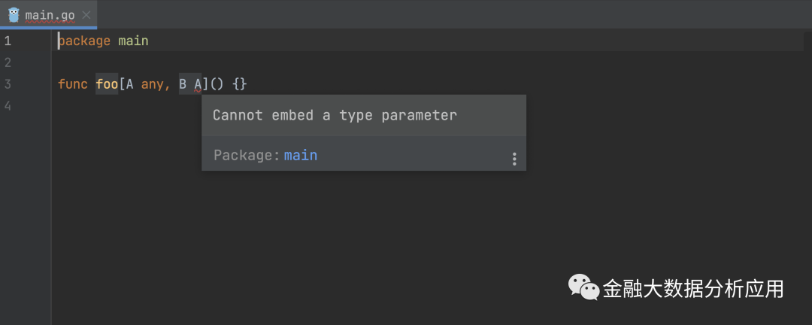Open the tooltip's three-dot more options
Viewport: 812px width, 325px height.
[514, 159]
